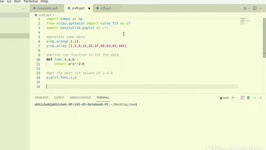Click the editor minimap preview
266x150 pixels.
coord(245,21)
